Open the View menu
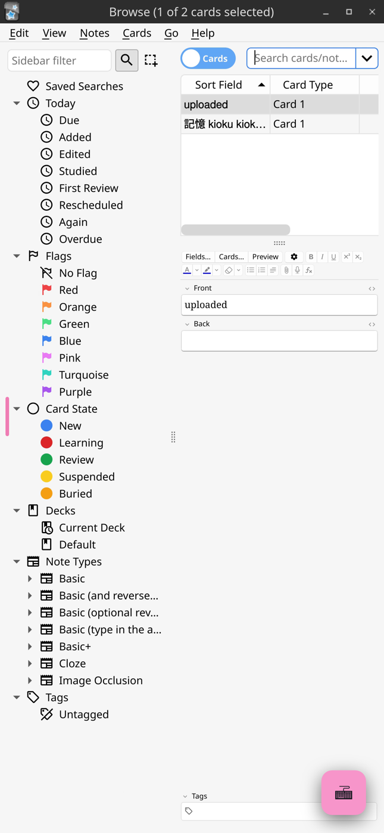This screenshot has height=833, width=384. (x=54, y=33)
